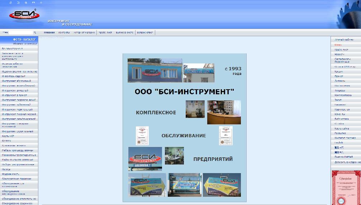
Task: Click Добавить в избранное link
Action: (348, 162)
